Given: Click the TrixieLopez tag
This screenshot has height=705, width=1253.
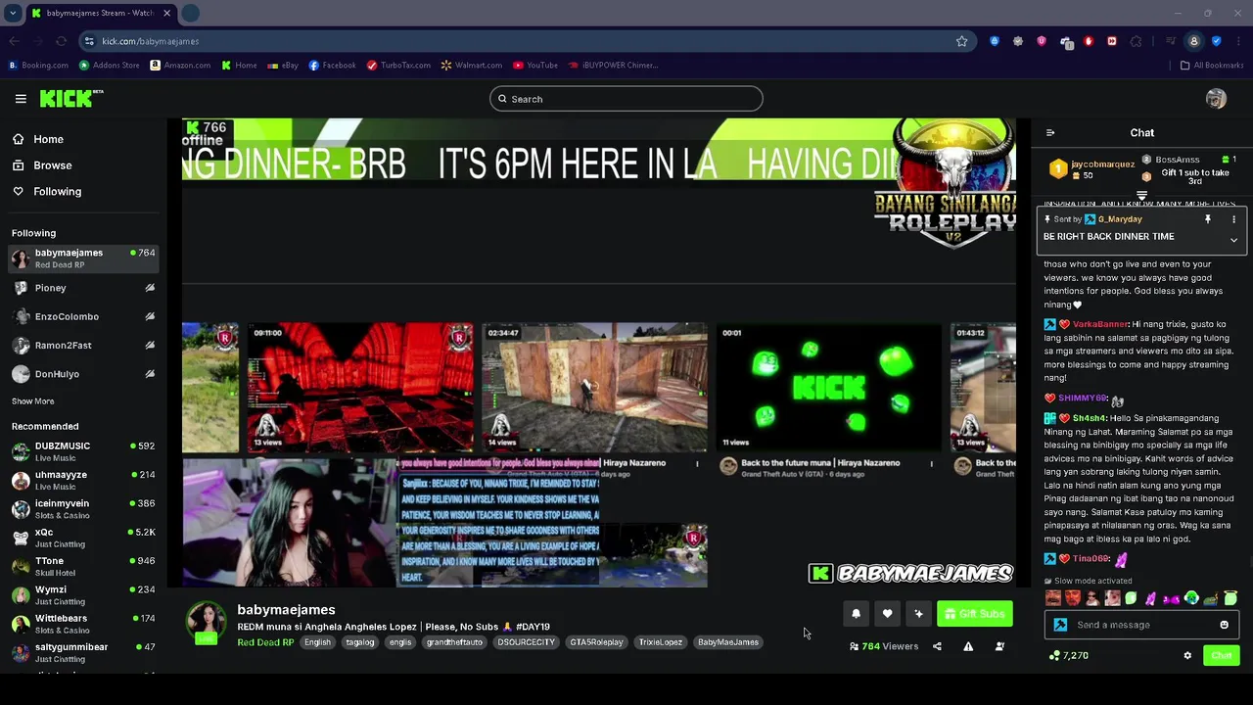Looking at the screenshot, I should 661,642.
